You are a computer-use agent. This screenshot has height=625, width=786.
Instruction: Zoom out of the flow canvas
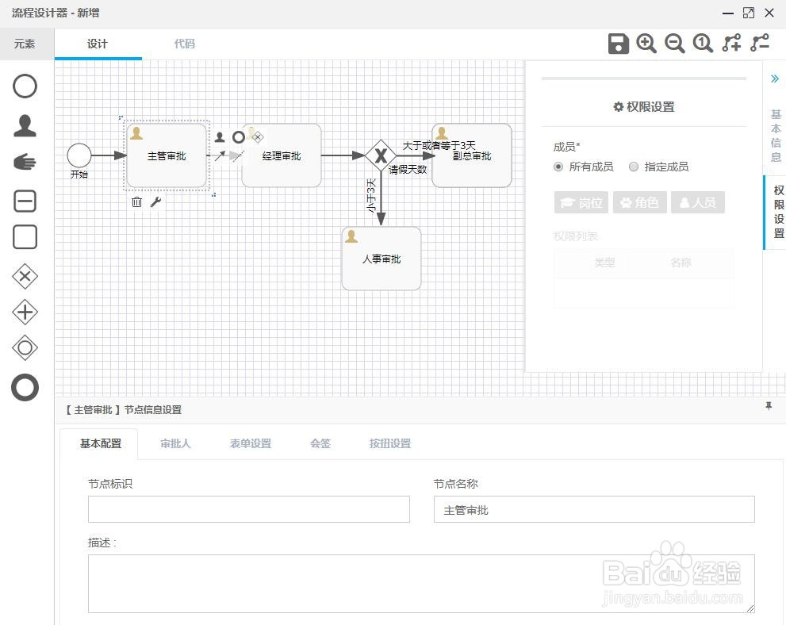pyautogui.click(x=674, y=44)
